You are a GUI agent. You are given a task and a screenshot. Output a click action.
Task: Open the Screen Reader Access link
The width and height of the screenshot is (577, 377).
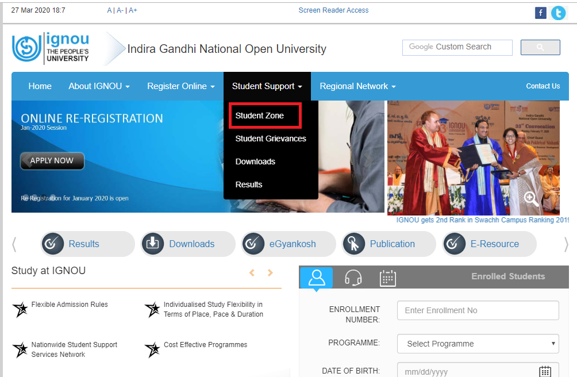pos(333,10)
